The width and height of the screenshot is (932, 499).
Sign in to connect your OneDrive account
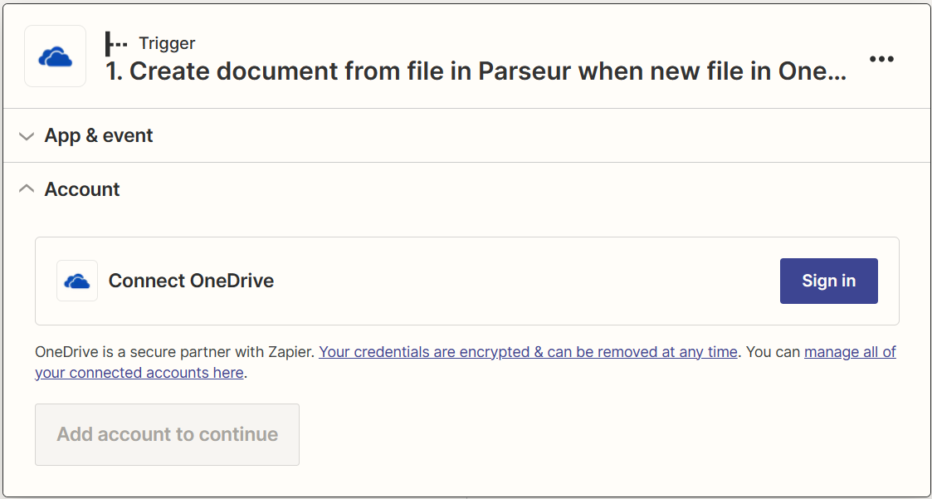coord(828,281)
